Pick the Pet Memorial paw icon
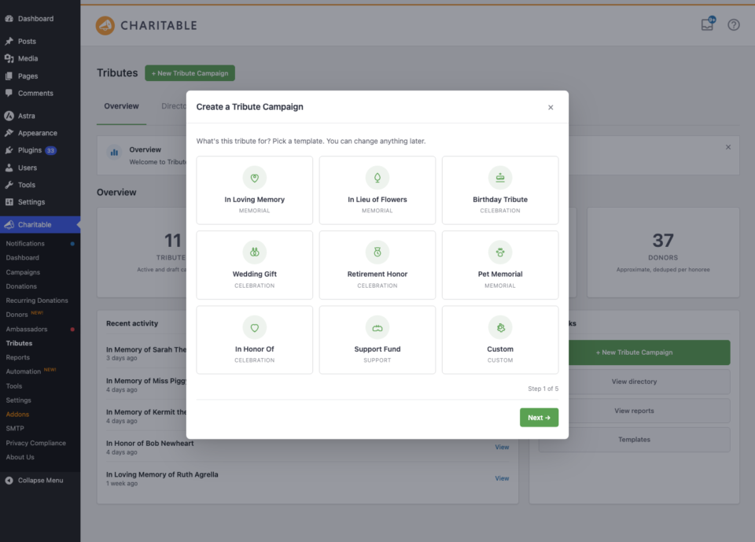The height and width of the screenshot is (542, 755). pyautogui.click(x=500, y=252)
